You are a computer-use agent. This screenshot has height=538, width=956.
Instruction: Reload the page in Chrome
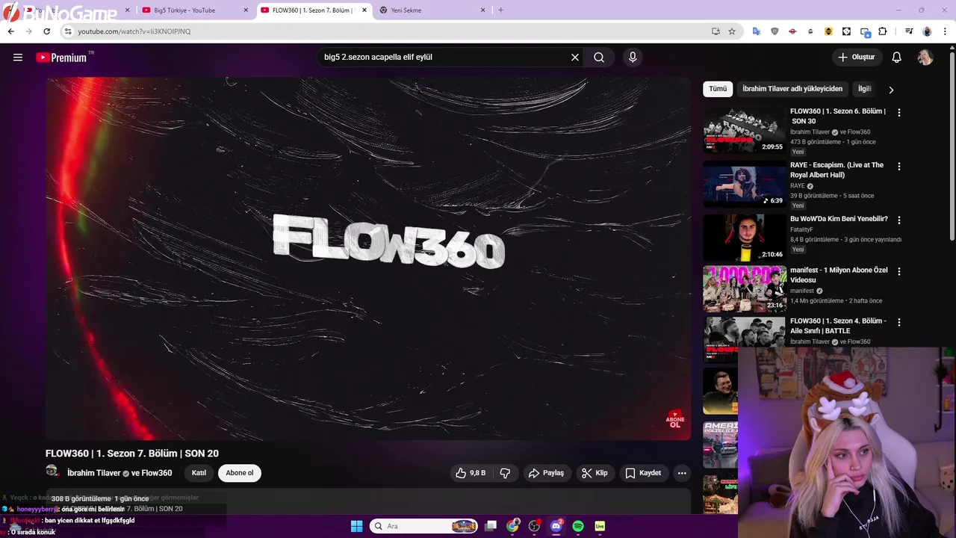coord(46,31)
